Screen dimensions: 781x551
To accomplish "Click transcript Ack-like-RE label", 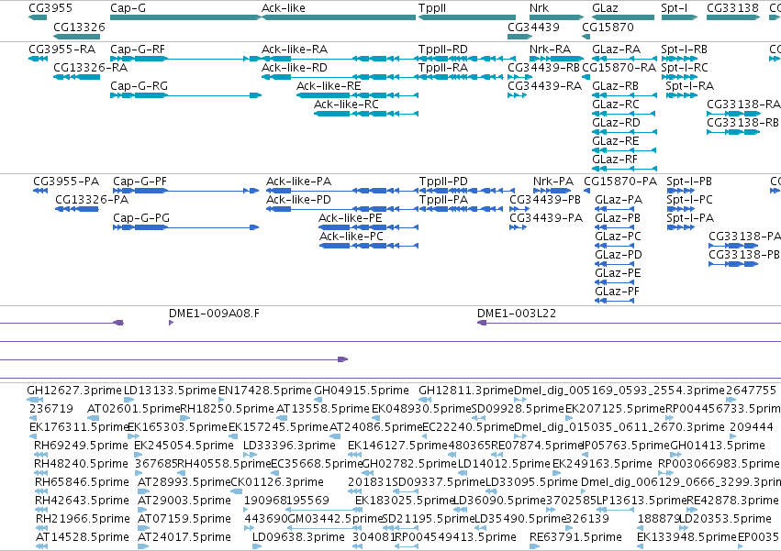I will (x=329, y=86).
